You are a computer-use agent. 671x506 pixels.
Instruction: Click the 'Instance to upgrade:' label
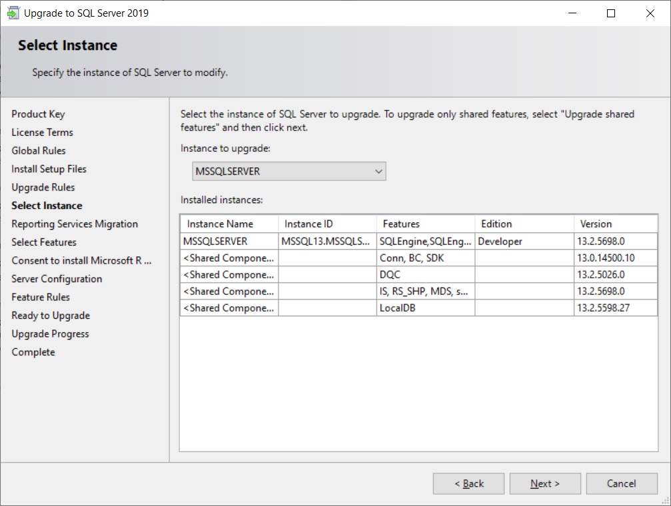tap(225, 148)
